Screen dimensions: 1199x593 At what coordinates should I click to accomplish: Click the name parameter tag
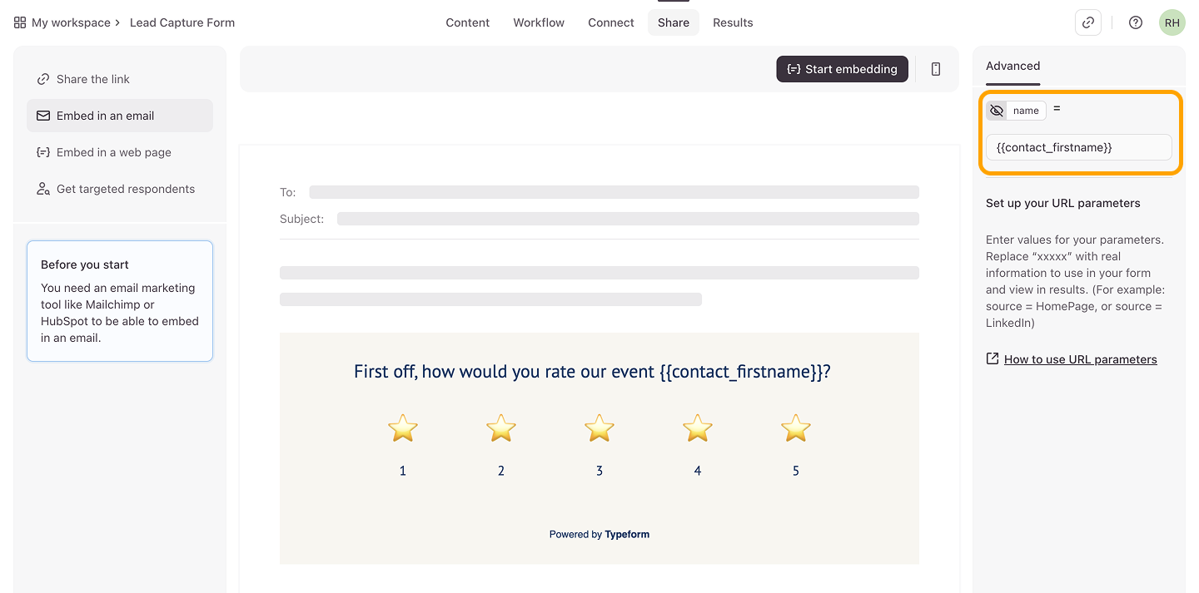click(1026, 111)
